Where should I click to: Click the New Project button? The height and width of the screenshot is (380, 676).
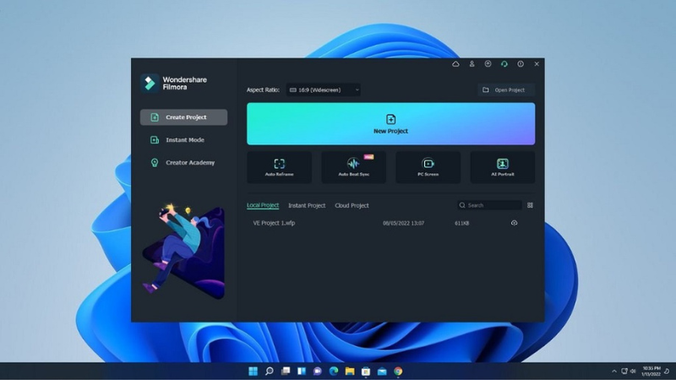[390, 124]
